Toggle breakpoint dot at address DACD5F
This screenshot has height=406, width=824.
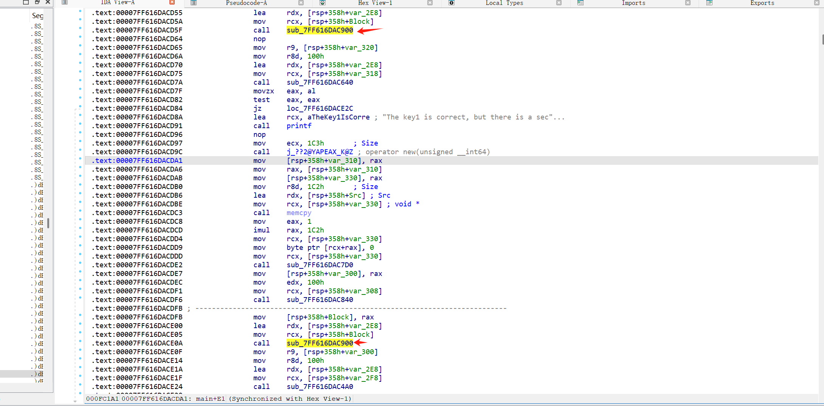pos(80,28)
